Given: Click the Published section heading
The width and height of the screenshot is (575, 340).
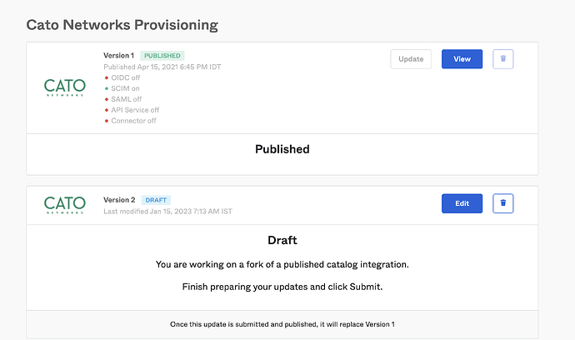Looking at the screenshot, I should (282, 149).
